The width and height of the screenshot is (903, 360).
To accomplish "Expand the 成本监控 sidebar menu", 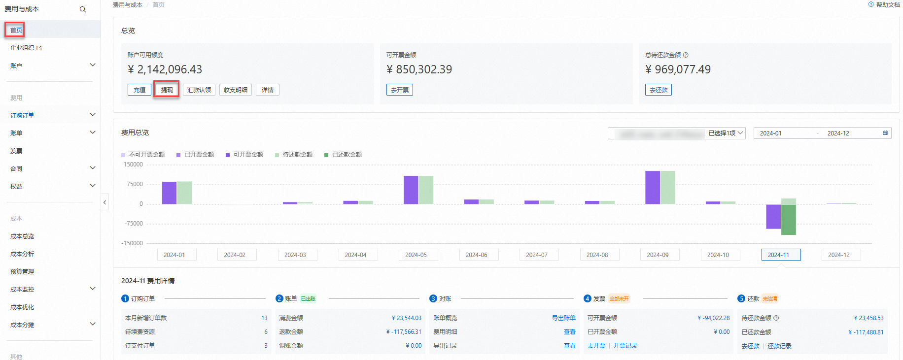I will point(92,289).
